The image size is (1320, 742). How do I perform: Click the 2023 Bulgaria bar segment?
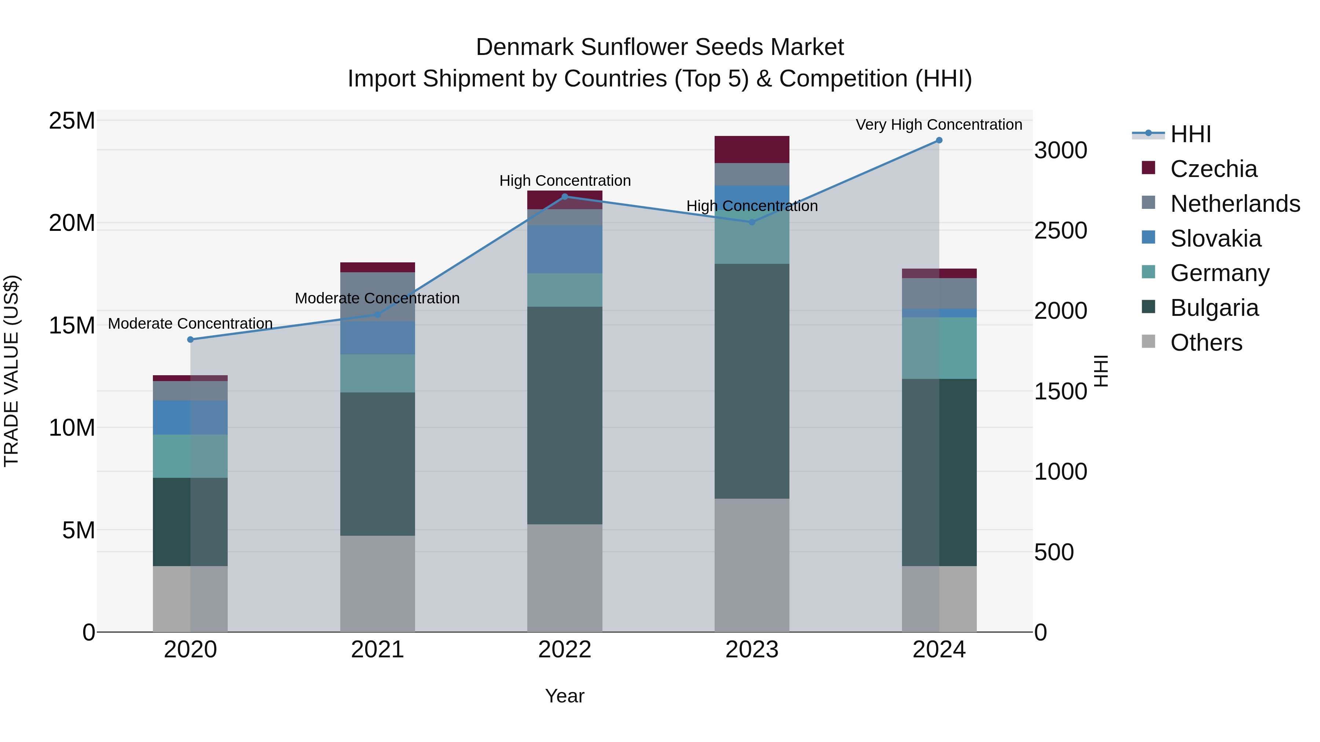752,381
